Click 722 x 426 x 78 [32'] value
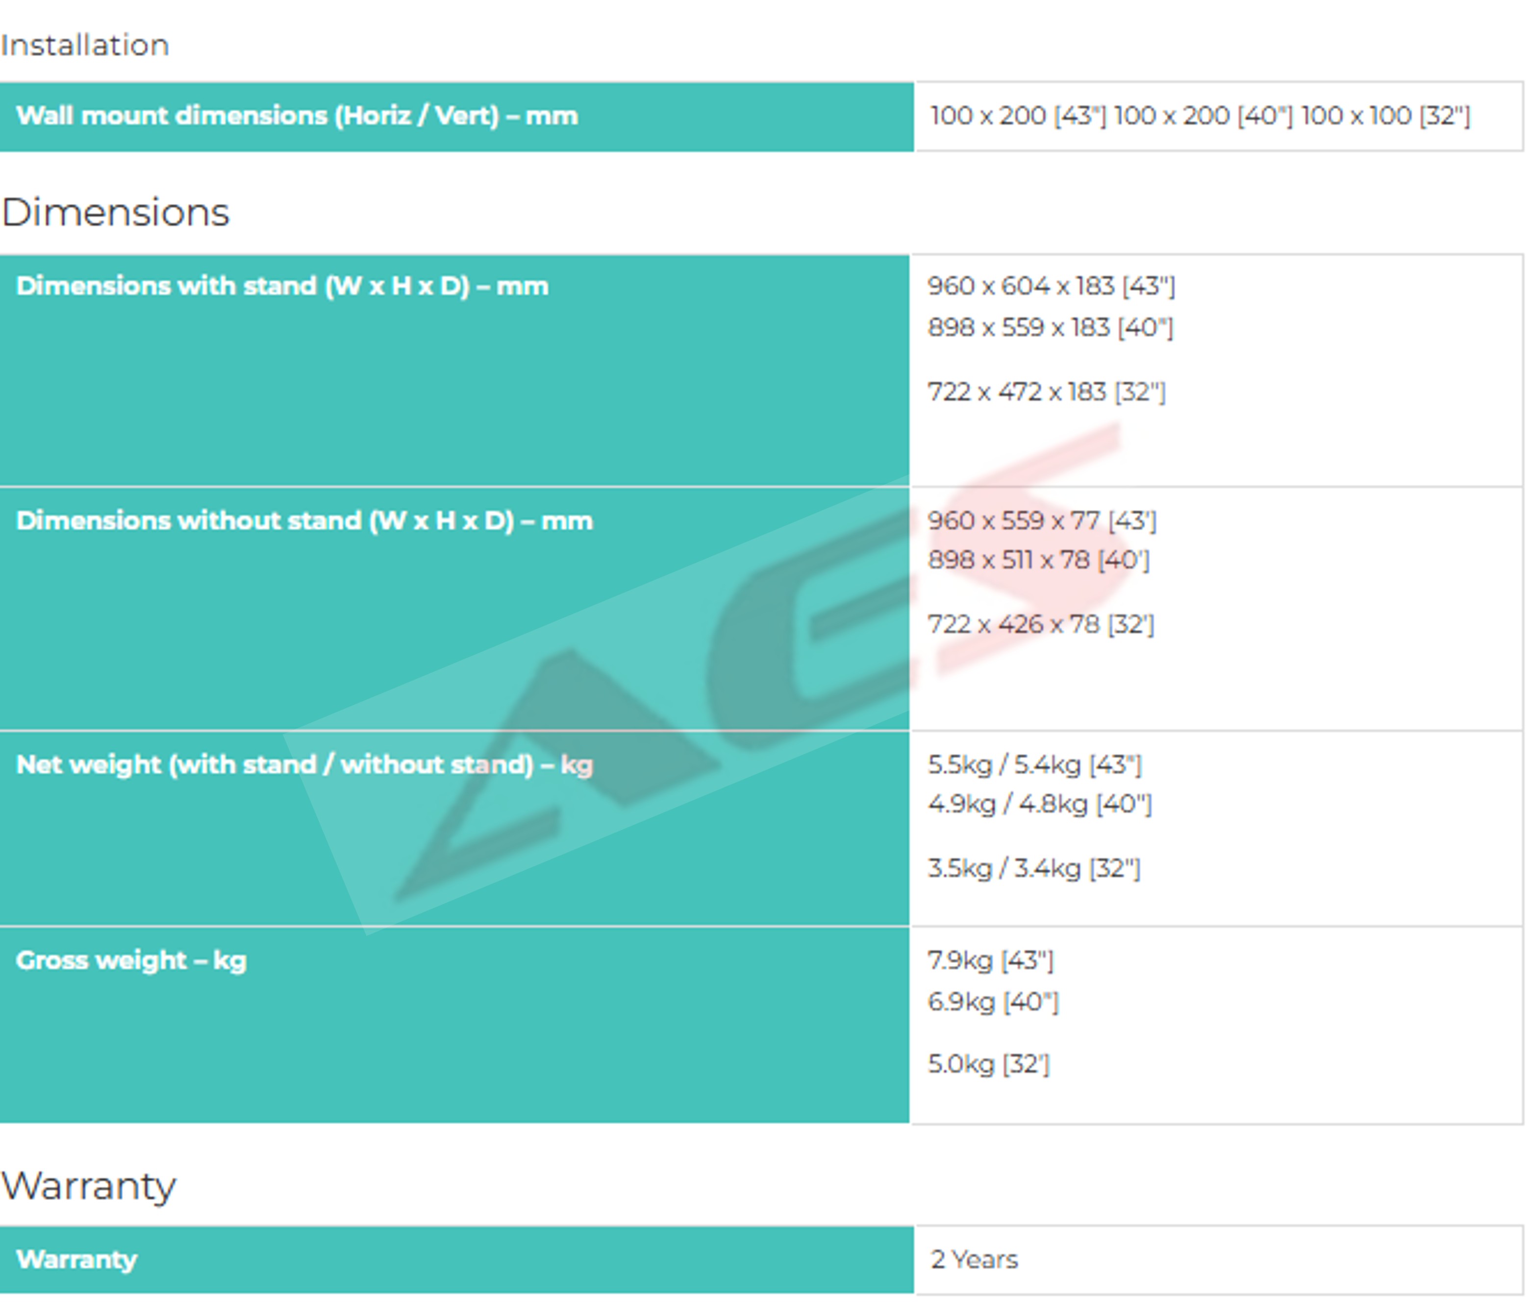 click(x=1040, y=624)
